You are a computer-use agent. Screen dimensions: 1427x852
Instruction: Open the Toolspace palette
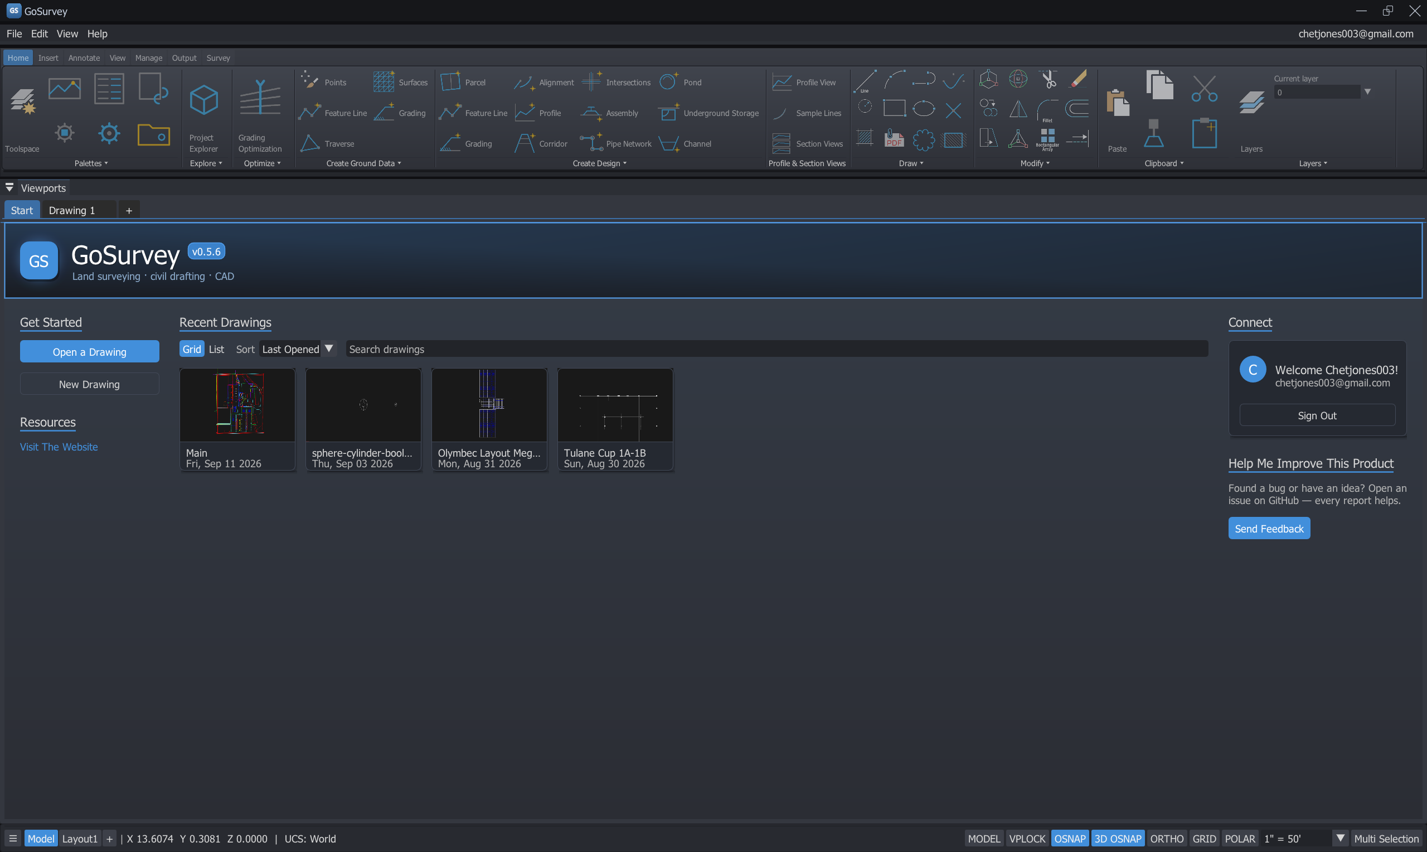(x=22, y=112)
